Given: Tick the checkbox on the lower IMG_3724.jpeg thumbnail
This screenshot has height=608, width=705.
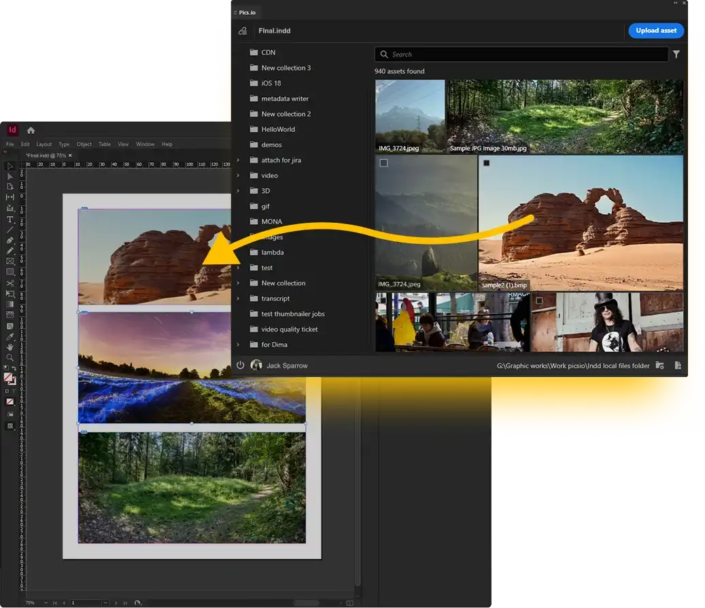Looking at the screenshot, I should click(x=383, y=163).
